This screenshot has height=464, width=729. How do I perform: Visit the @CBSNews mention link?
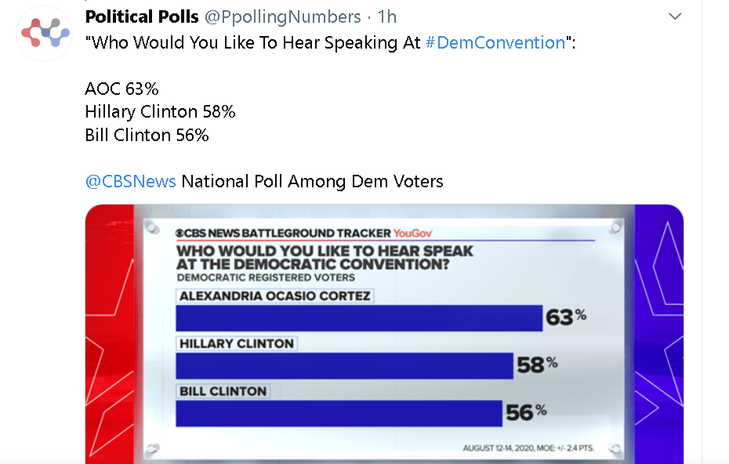tap(131, 181)
